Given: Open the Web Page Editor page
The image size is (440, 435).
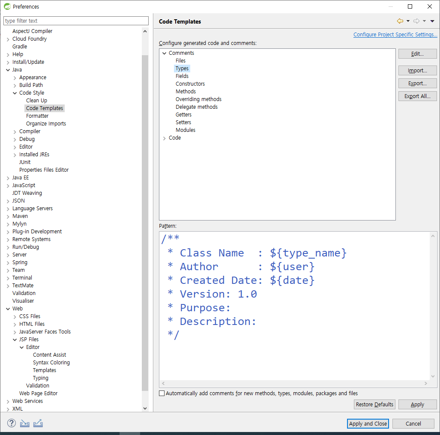Looking at the screenshot, I should click(38, 393).
